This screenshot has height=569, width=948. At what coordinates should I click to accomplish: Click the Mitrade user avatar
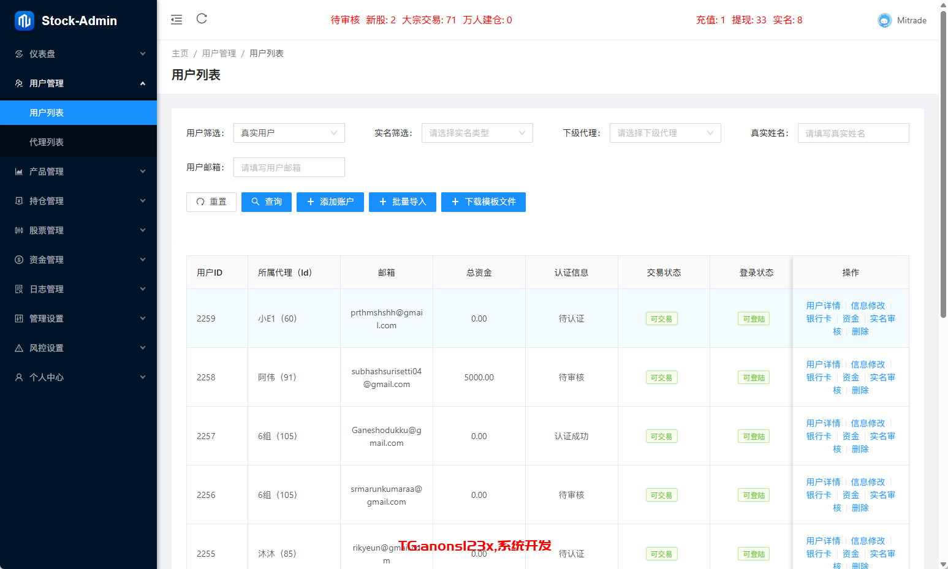pyautogui.click(x=884, y=20)
